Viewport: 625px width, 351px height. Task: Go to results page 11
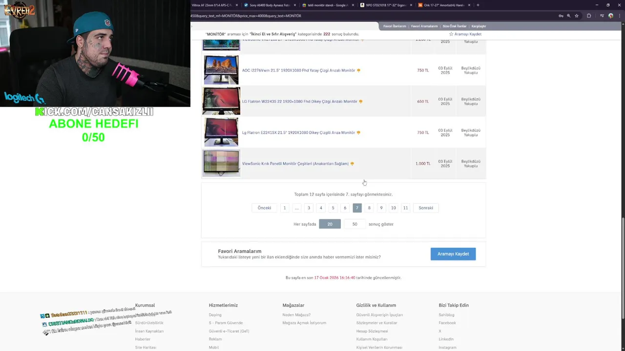pyautogui.click(x=405, y=208)
